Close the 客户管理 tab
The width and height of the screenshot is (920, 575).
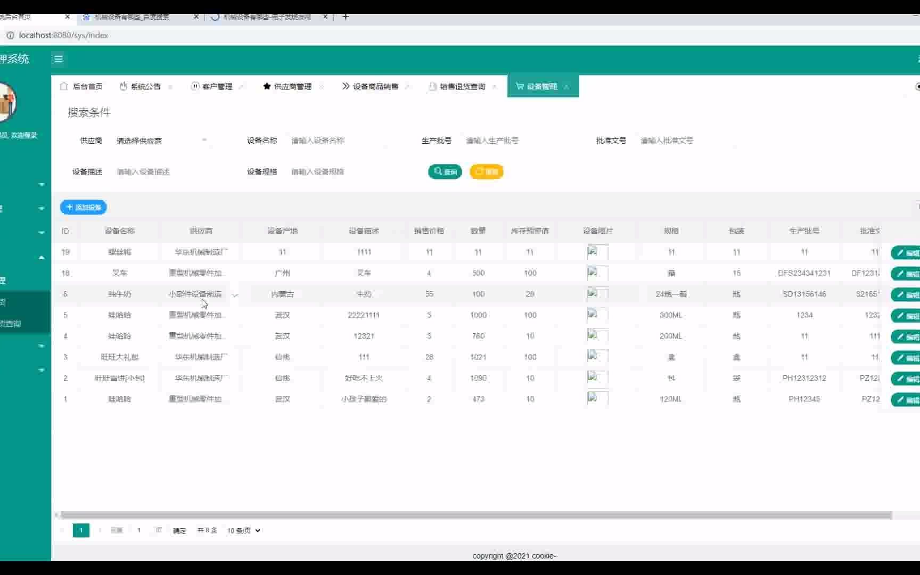[242, 87]
